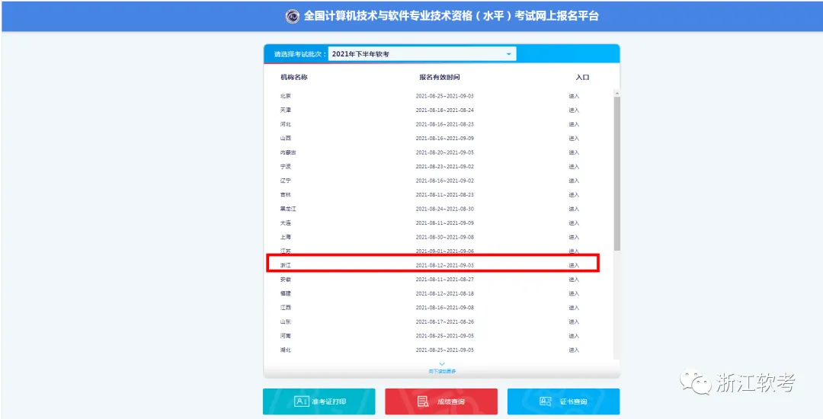Click date range 2021-08-11~2021-08-27 for 安徽
Screen dimensions: 823x419
pos(444,280)
